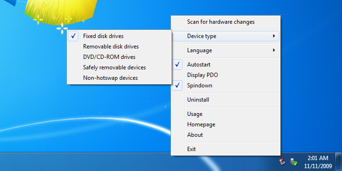Click the taskbar clock showing 2:01 AM
This screenshot has width=342, height=171.
318,161
